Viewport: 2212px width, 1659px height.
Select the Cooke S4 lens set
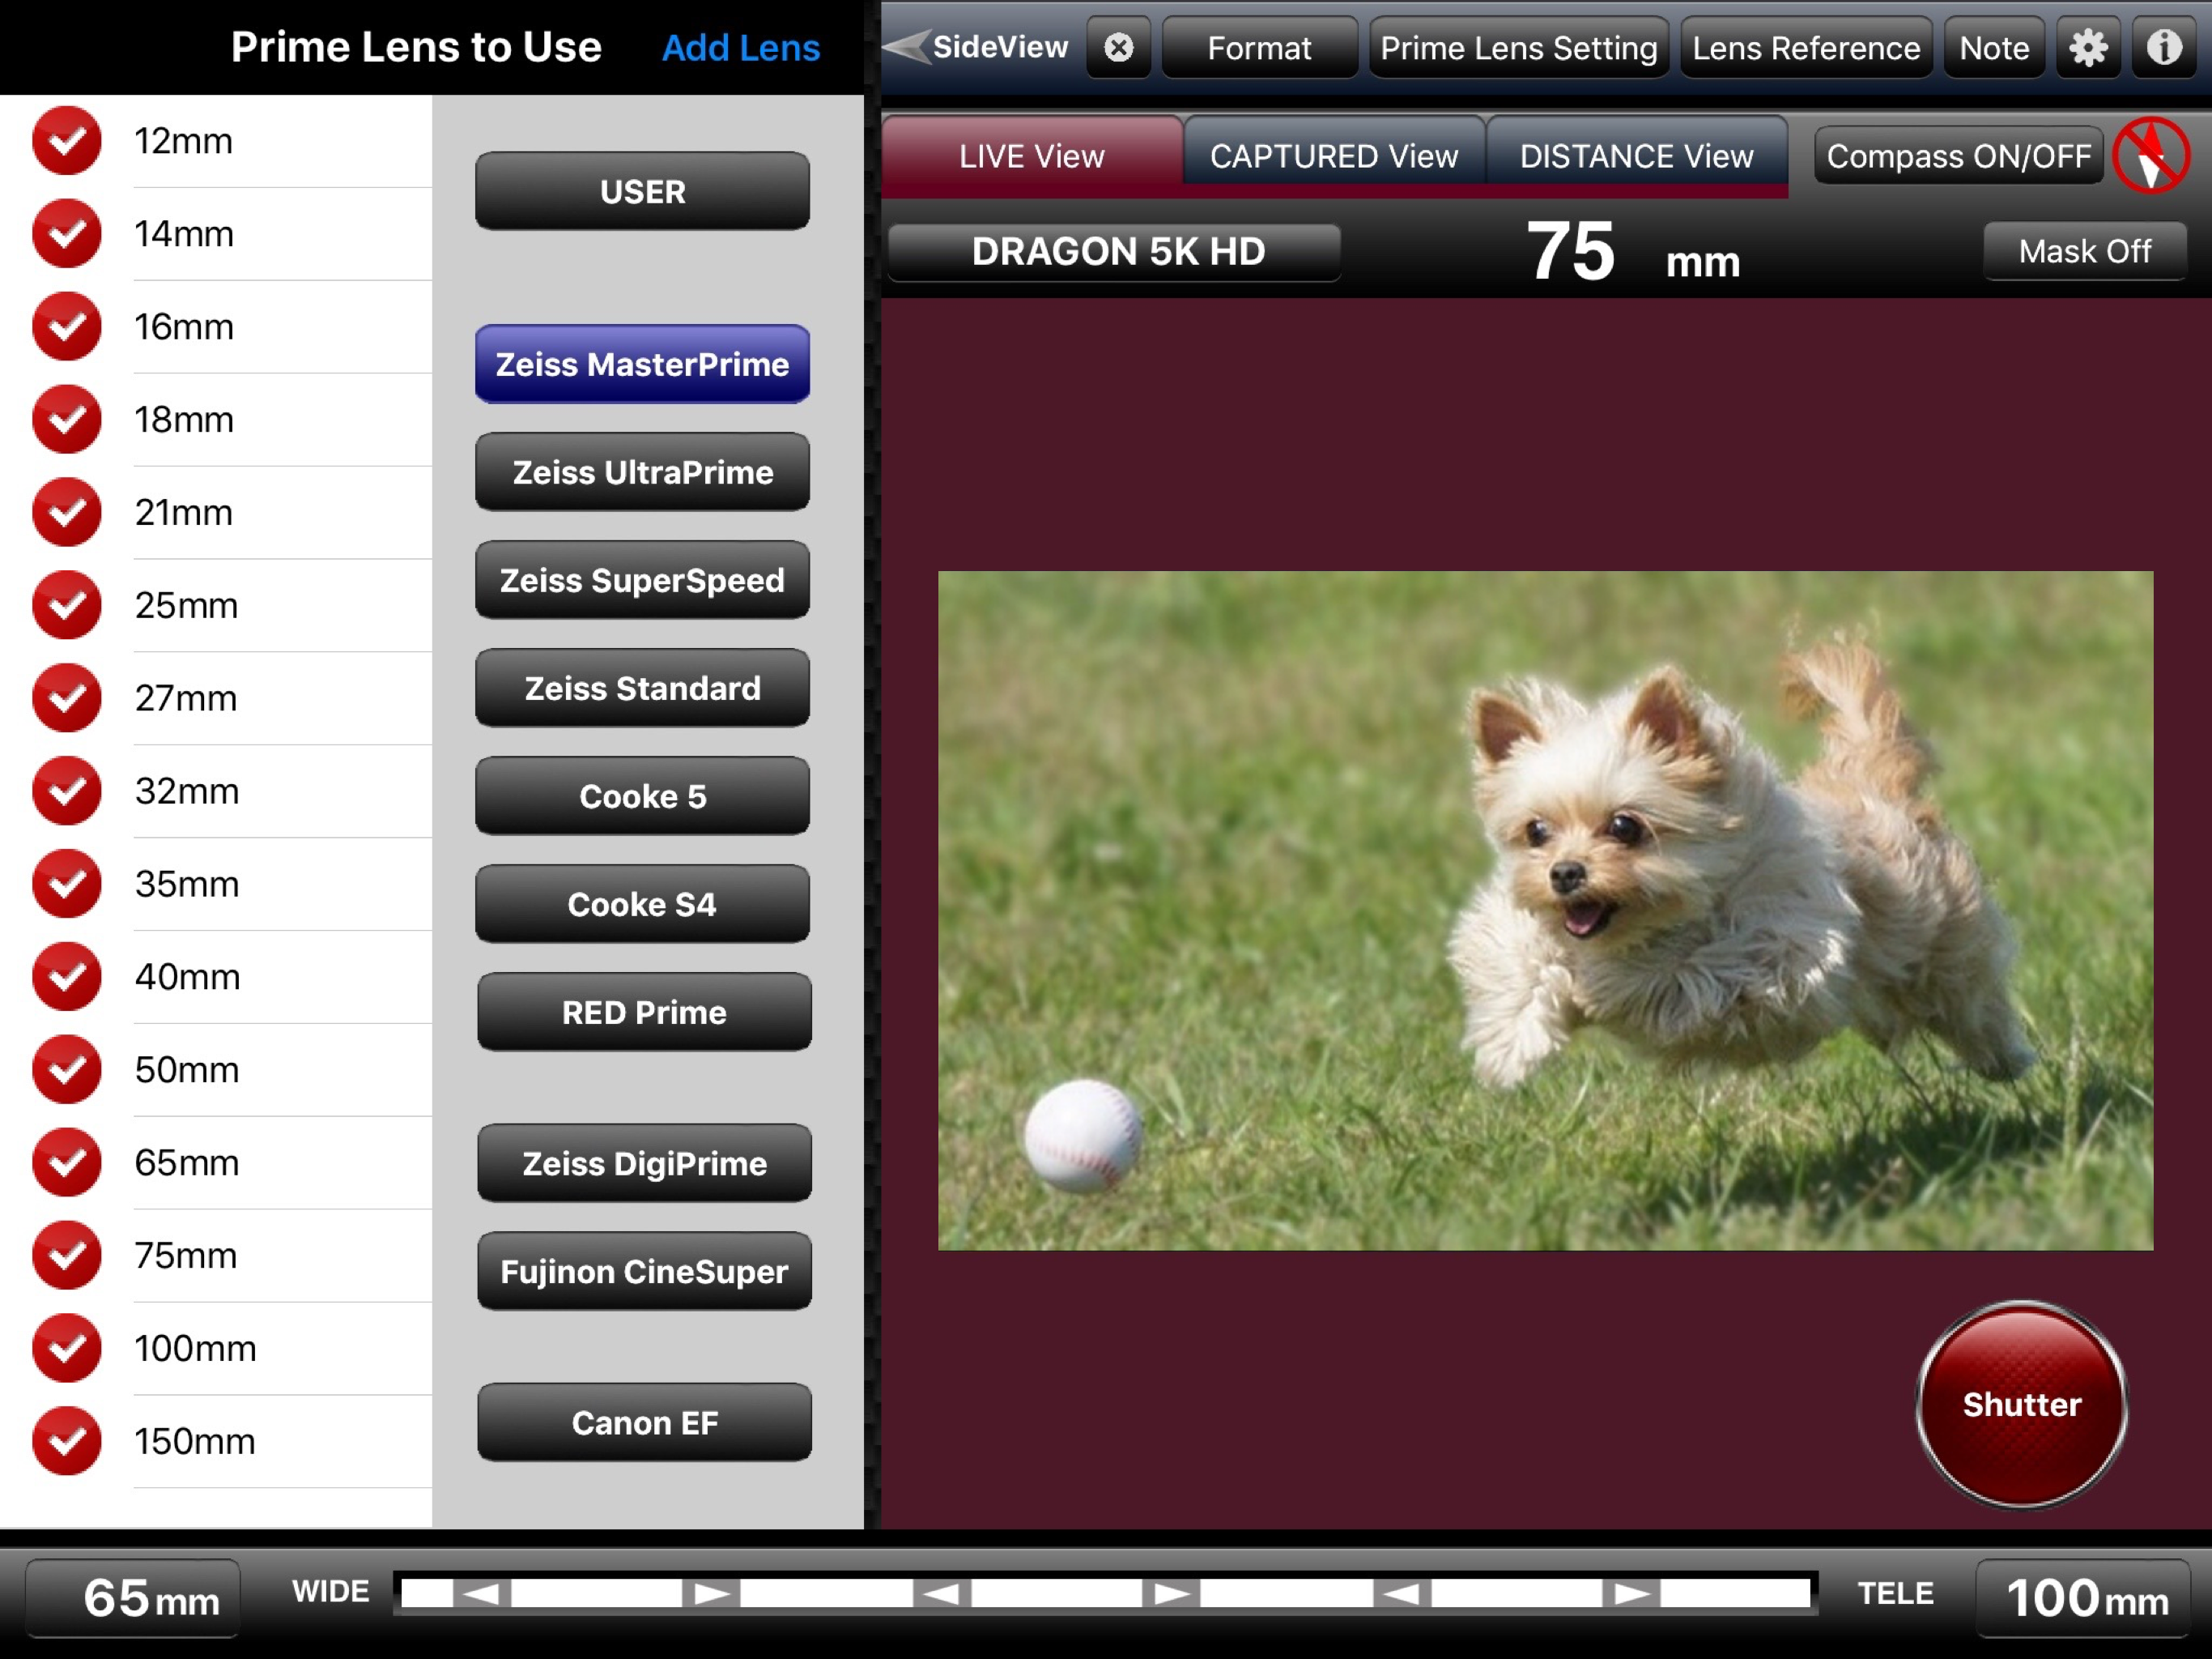tap(642, 905)
